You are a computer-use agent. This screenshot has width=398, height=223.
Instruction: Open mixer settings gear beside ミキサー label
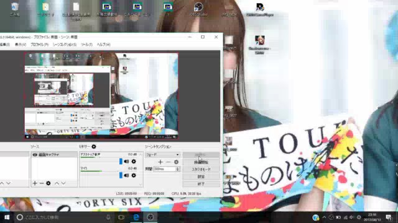94,147
